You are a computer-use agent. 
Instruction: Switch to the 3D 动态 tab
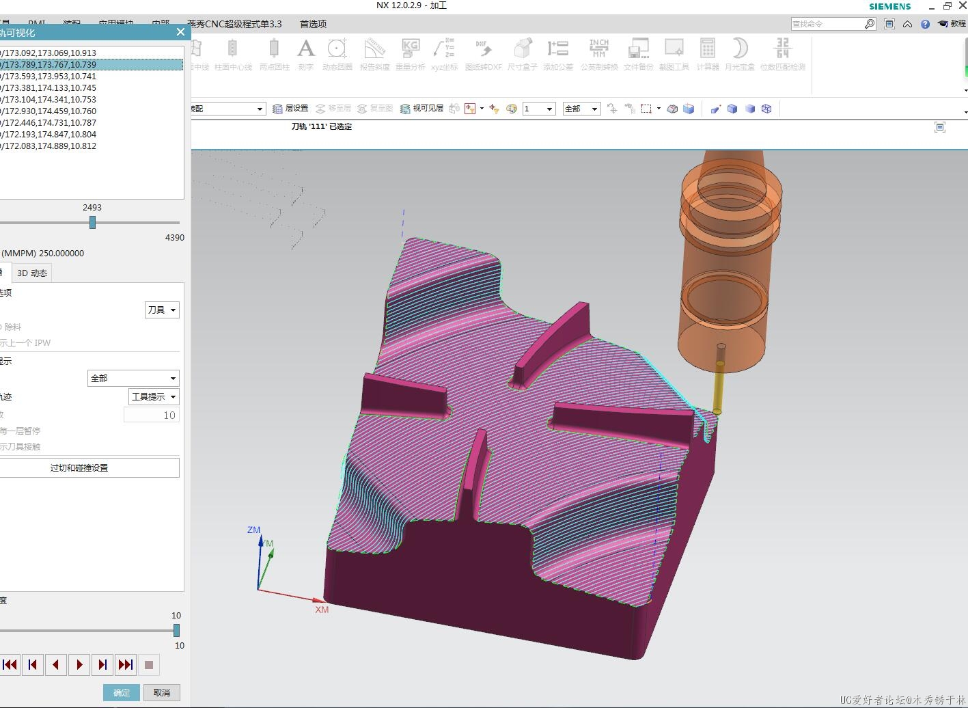tap(32, 273)
